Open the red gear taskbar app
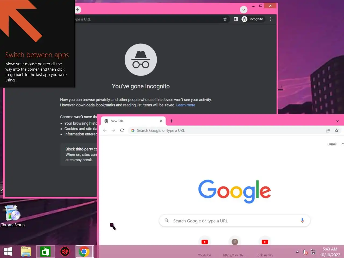Viewport: 344px width, 258px height. (65, 252)
